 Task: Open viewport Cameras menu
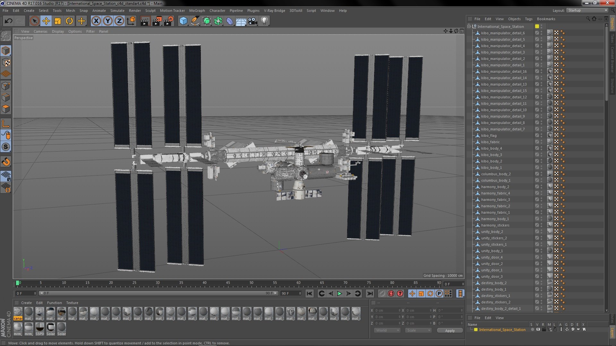click(40, 31)
